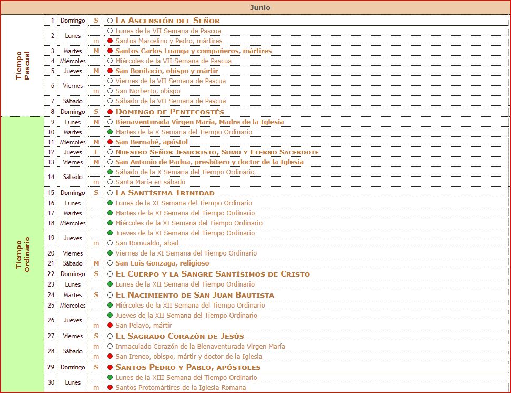511x393 pixels.
Task: Click green circle beside Martes de la X Semana
Action: pyautogui.click(x=110, y=132)
